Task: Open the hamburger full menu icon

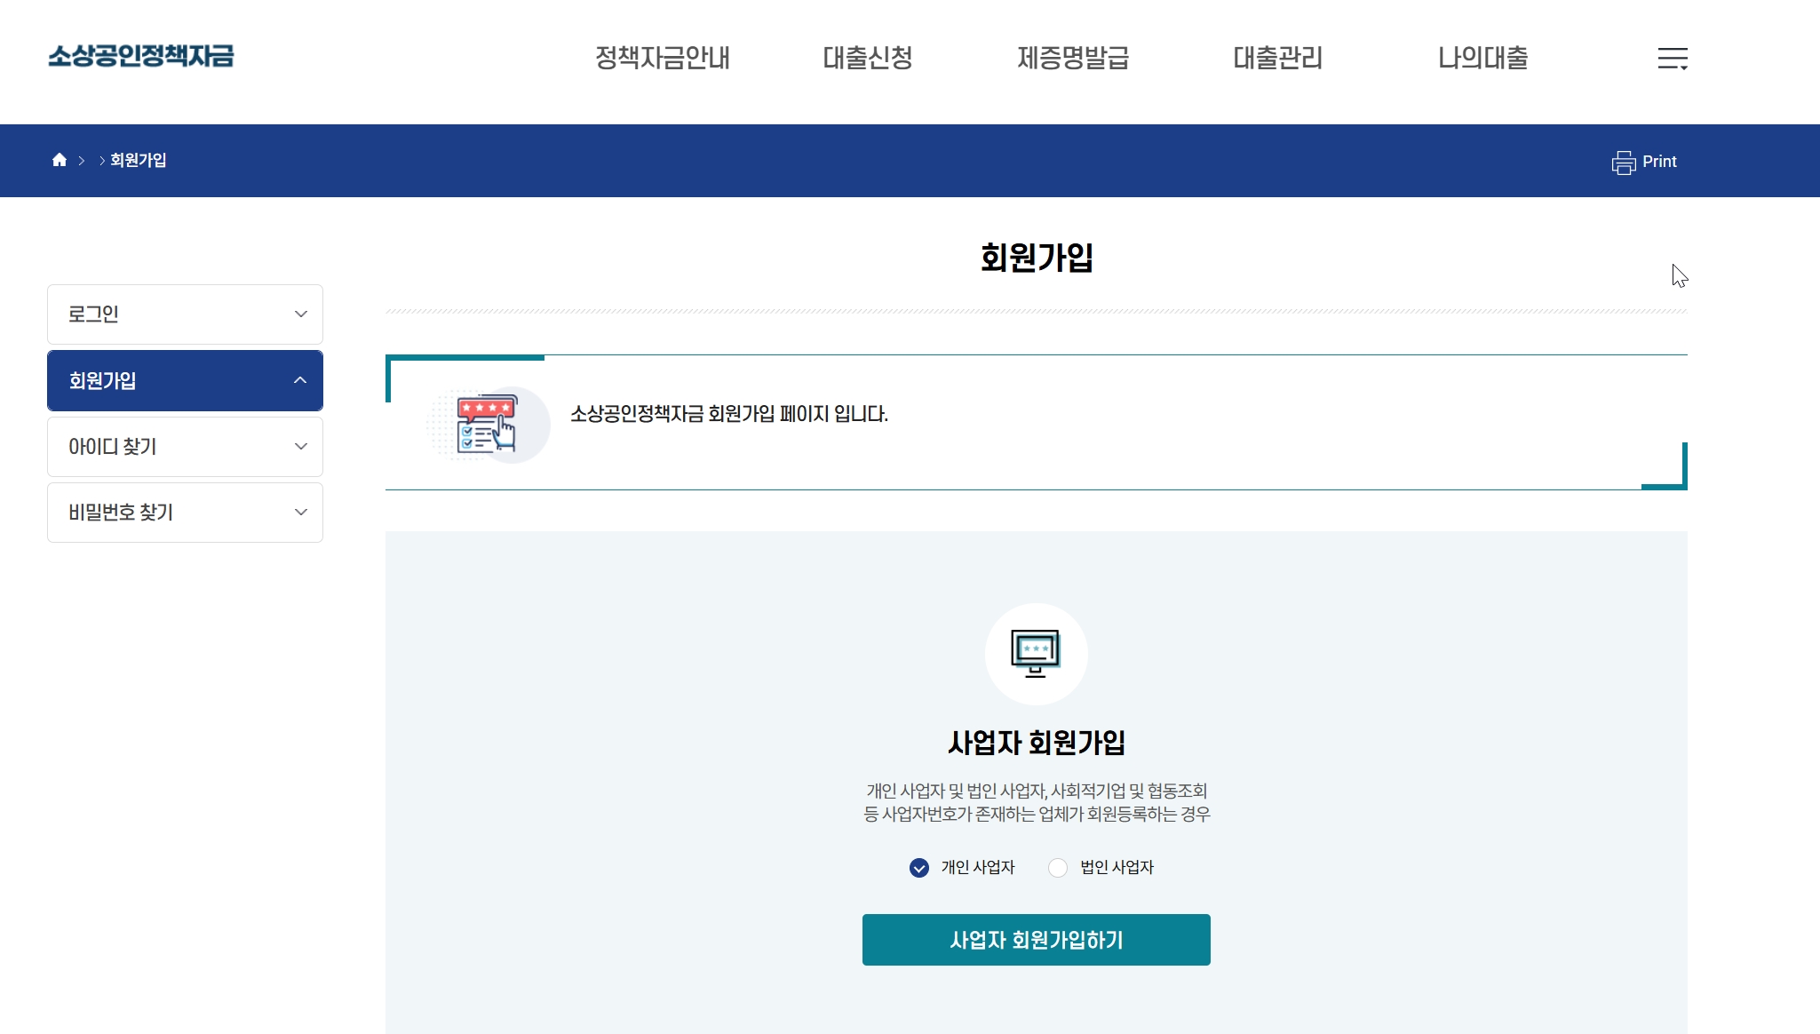Action: coord(1672,59)
